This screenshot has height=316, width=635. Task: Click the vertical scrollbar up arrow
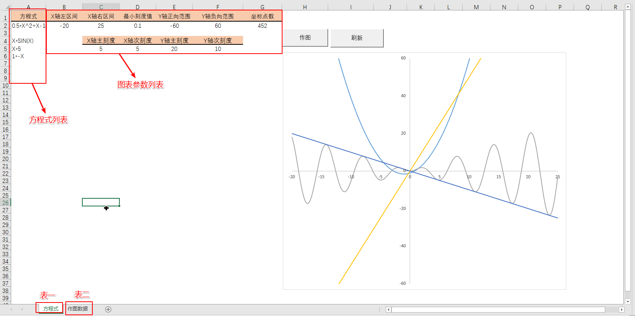click(x=628, y=7)
